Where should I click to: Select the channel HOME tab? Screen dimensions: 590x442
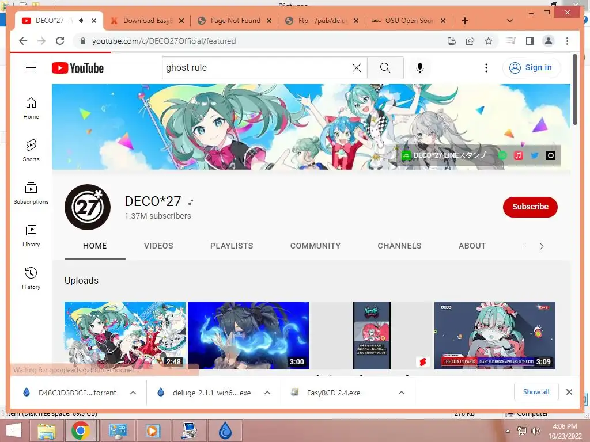(x=95, y=246)
